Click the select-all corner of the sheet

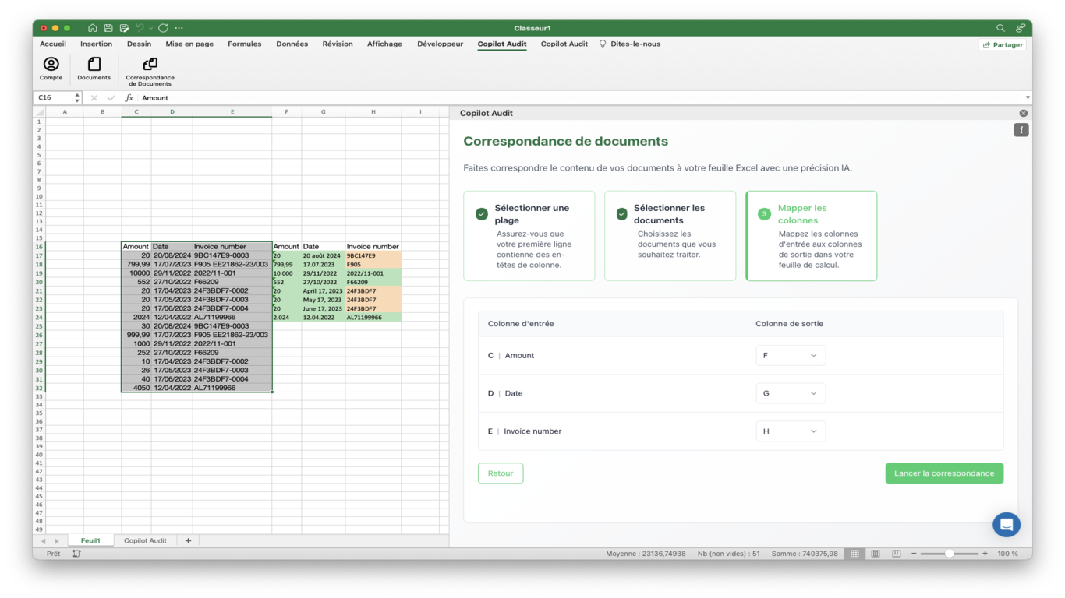[40, 112]
